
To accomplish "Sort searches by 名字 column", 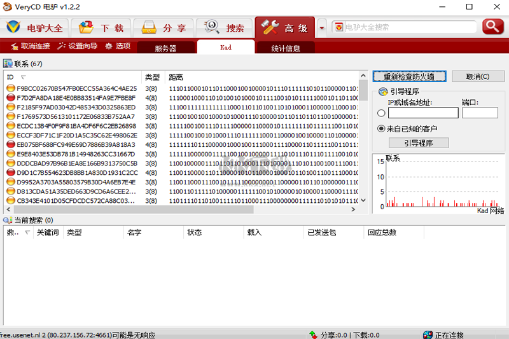I will tap(153, 232).
